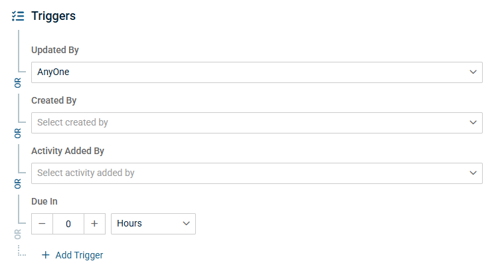Click the Activity Added By label

click(68, 151)
